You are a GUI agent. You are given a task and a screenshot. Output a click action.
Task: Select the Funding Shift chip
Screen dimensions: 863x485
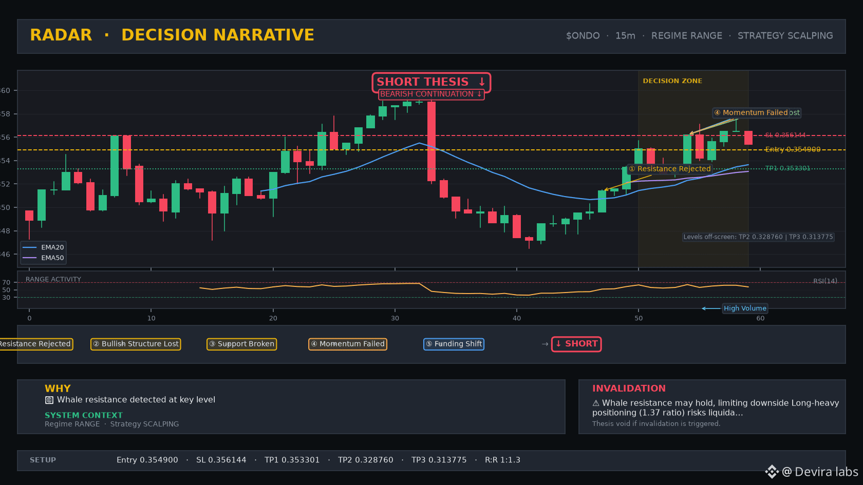tap(454, 344)
